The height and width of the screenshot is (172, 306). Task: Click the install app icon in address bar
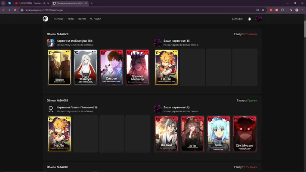tap(258, 10)
